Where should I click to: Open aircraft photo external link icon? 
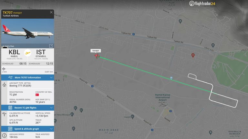(x=51, y=46)
